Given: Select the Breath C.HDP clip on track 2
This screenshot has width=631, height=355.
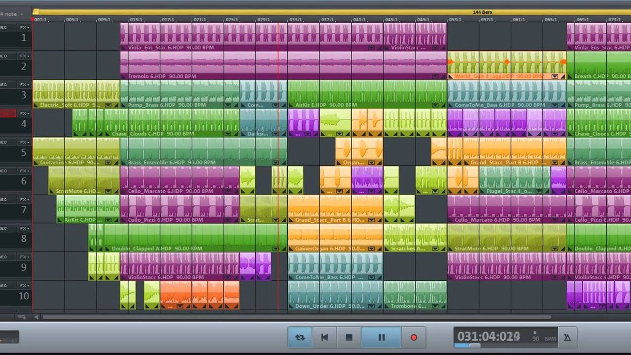Looking at the screenshot, I should [599, 65].
